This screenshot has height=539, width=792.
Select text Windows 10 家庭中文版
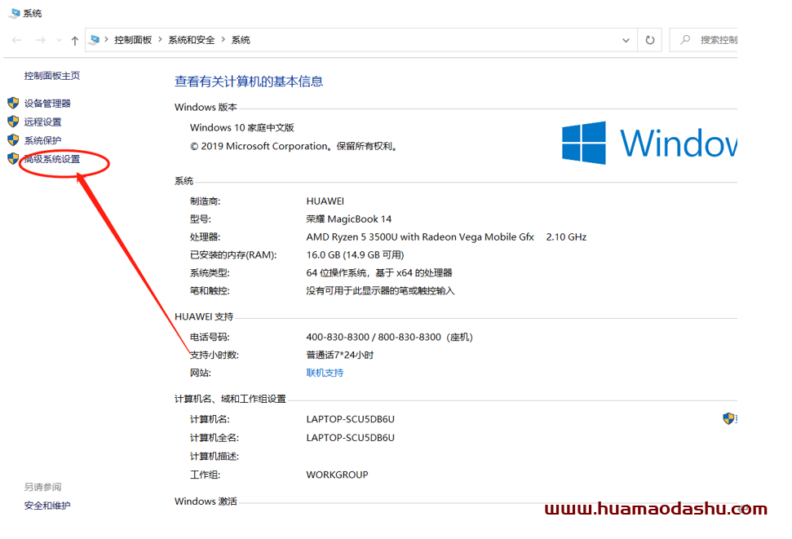242,128
